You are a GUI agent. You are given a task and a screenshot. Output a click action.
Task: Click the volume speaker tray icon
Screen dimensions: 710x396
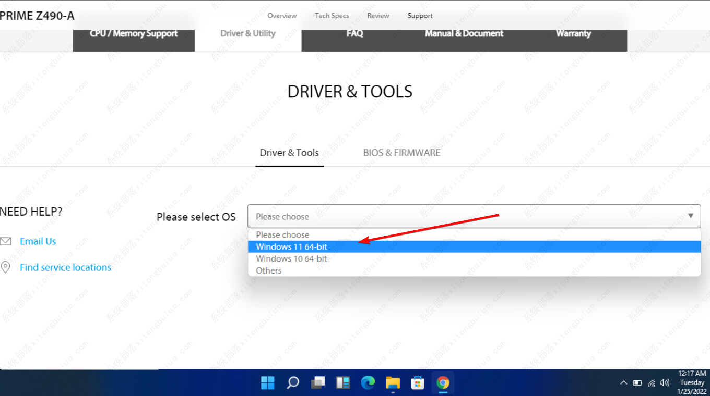(x=665, y=383)
